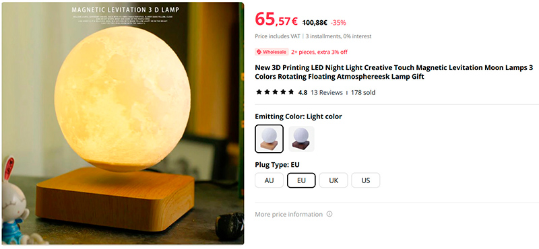Select the UK plug type option
Image resolution: width=539 pixels, height=249 pixels.
334,180
